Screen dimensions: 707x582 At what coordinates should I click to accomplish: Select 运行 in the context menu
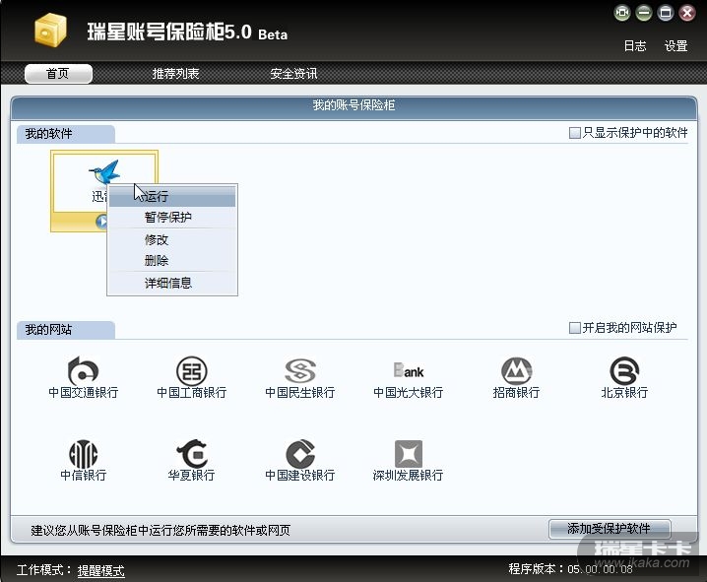point(172,197)
